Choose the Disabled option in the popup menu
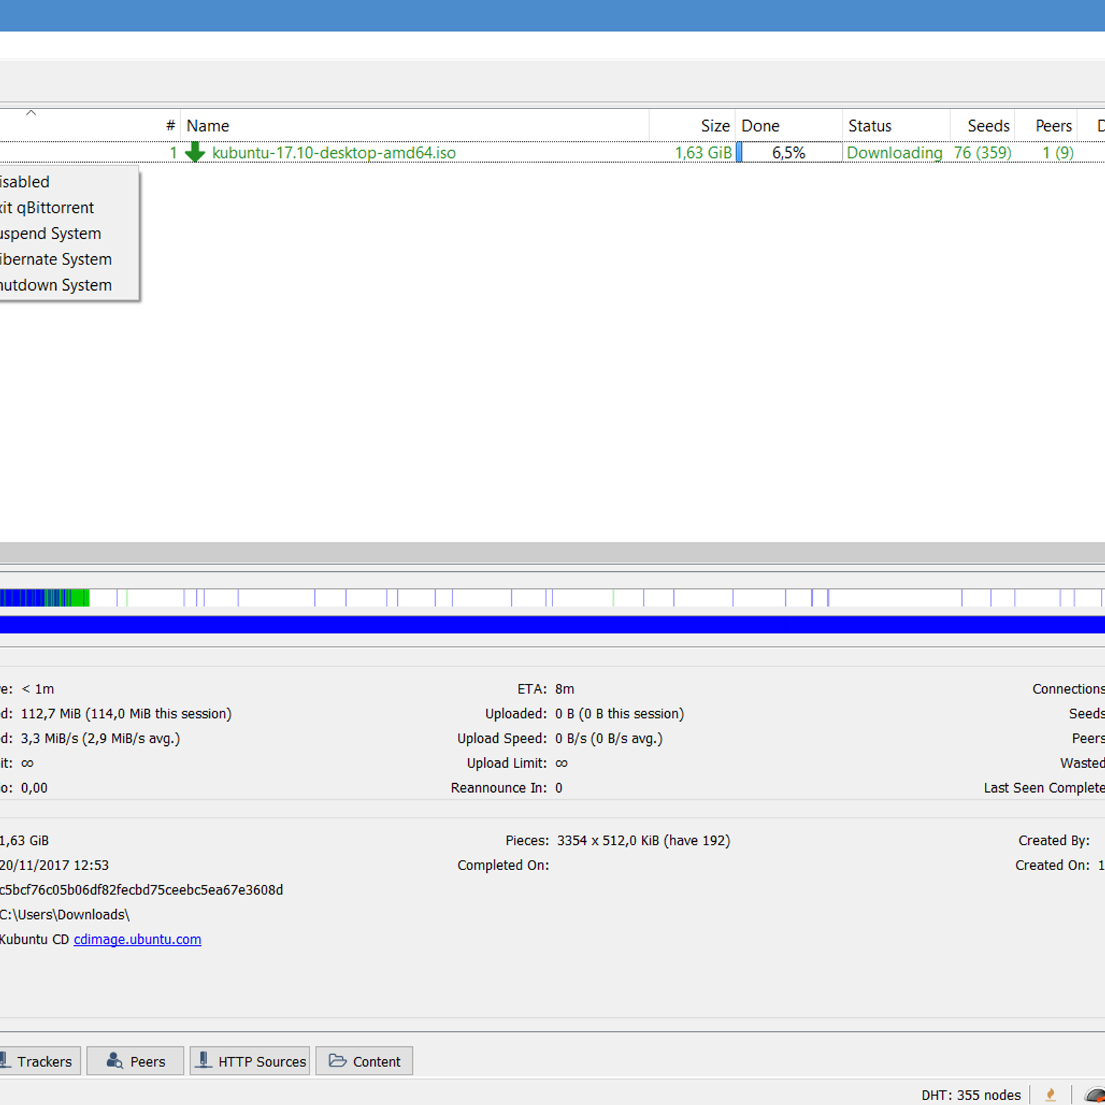 pos(69,182)
